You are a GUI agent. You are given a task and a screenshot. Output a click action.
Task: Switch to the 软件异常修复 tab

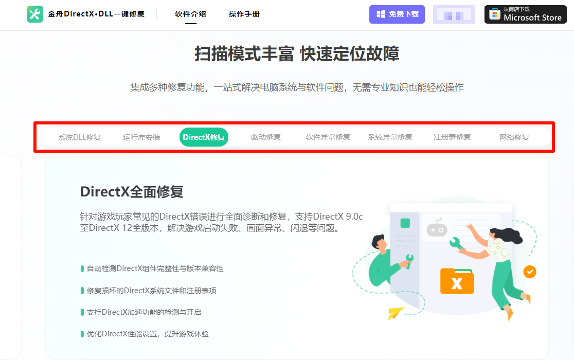tap(328, 137)
